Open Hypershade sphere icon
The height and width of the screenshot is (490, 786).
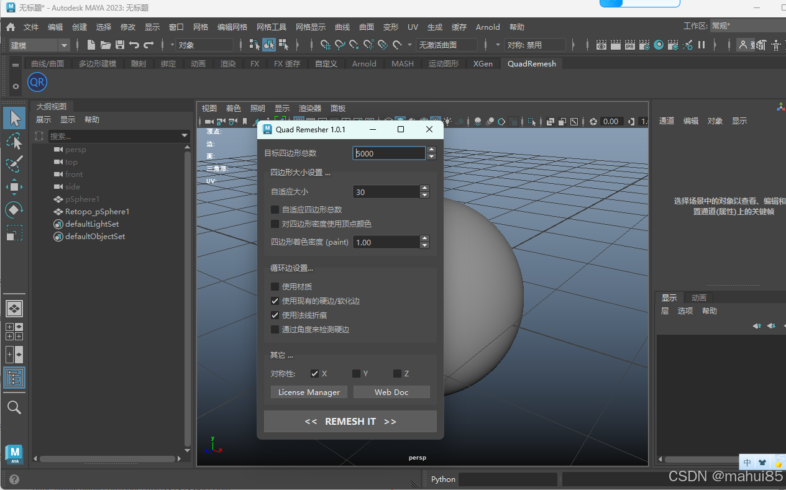point(659,45)
